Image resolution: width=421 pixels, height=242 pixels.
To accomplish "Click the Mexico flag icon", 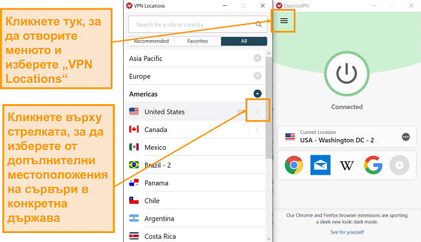I will click(133, 147).
